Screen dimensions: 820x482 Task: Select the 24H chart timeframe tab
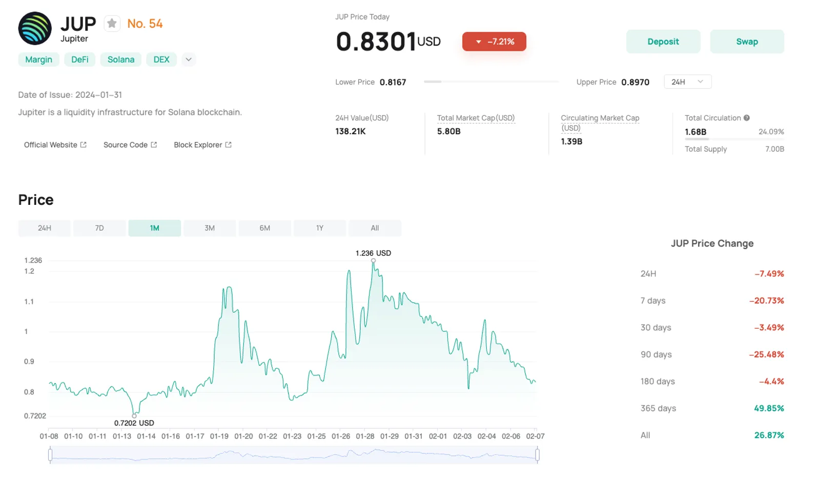[45, 228]
